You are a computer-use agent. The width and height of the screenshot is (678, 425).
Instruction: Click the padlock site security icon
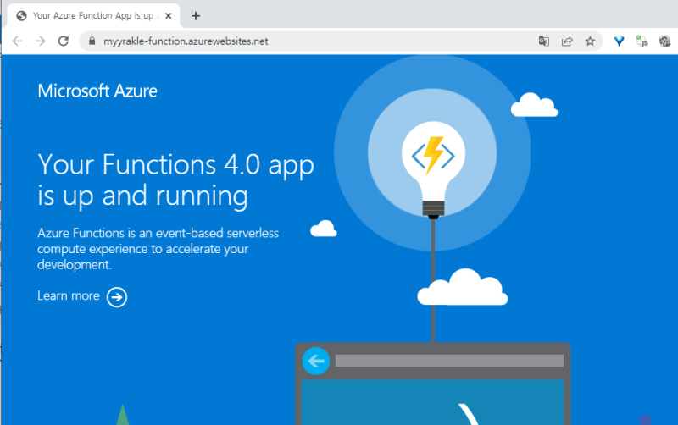pyautogui.click(x=92, y=41)
